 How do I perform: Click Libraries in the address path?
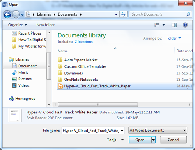coord(44,14)
